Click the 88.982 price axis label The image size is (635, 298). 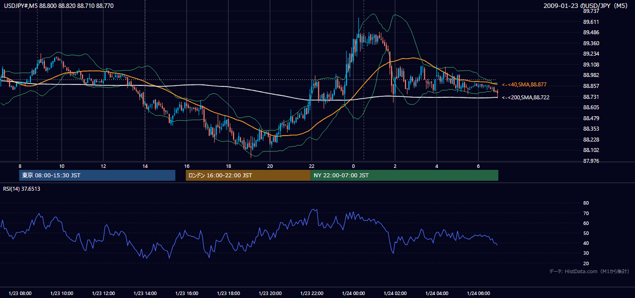(x=591, y=75)
